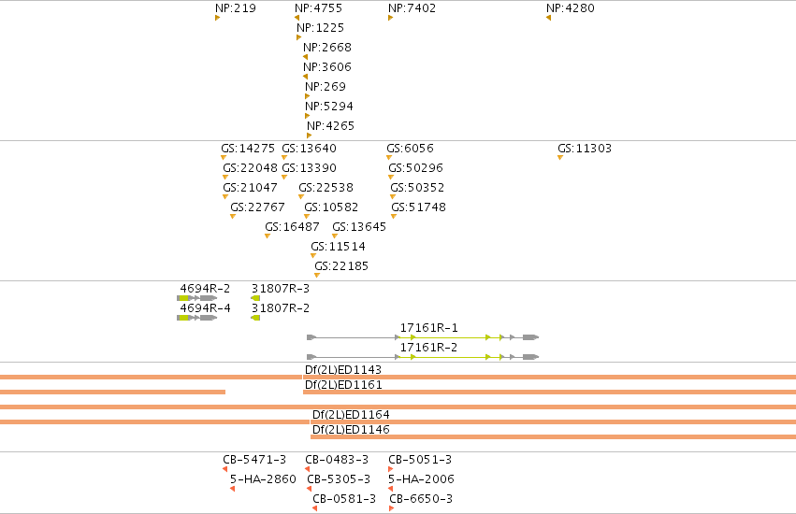Open the GS:22185 label text
Viewport: 796px width, 514px height.
341,266
